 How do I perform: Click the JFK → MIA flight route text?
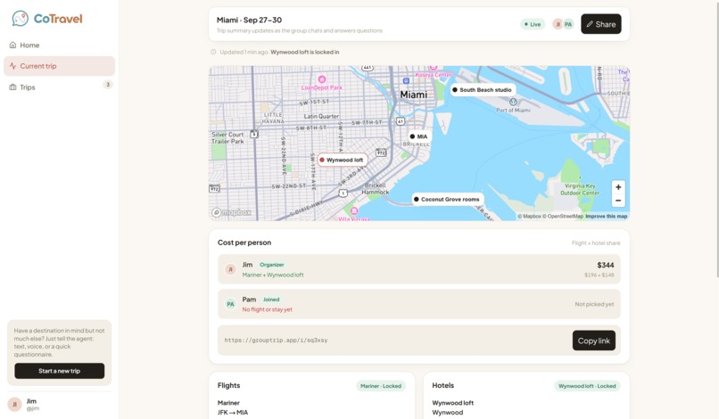[233, 413]
